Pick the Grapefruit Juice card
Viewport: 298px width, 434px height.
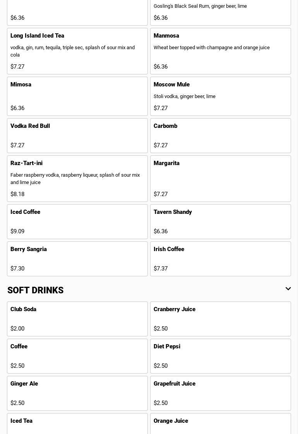coord(221,393)
